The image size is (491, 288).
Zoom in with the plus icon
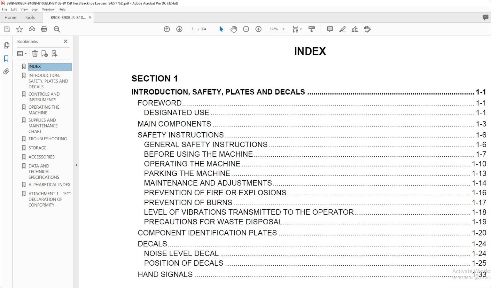259,29
